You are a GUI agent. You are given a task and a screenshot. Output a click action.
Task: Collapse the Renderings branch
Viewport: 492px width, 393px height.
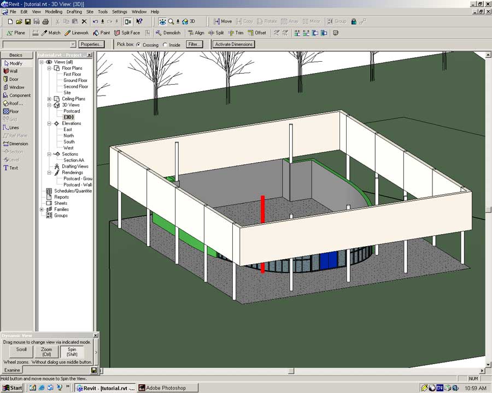[x=49, y=172]
